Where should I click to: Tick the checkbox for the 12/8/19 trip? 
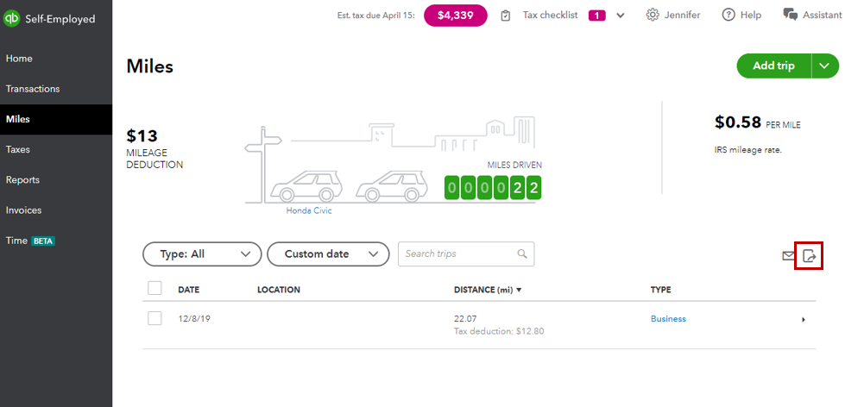(155, 318)
